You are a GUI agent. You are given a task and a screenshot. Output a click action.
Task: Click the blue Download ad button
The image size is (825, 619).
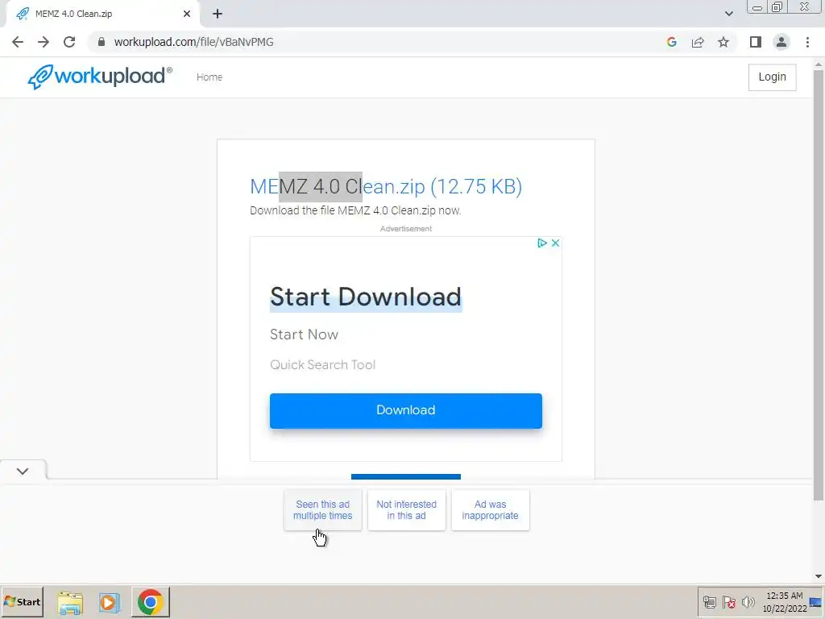[x=406, y=410]
